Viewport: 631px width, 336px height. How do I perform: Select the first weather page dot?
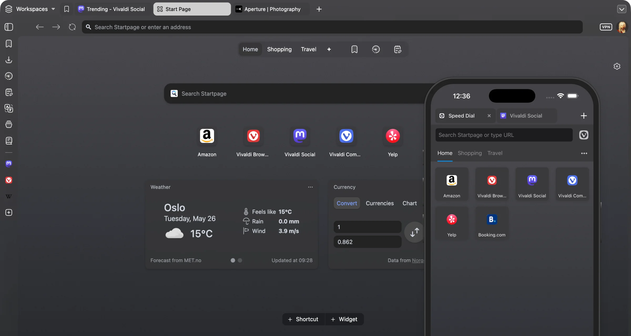pyautogui.click(x=233, y=260)
